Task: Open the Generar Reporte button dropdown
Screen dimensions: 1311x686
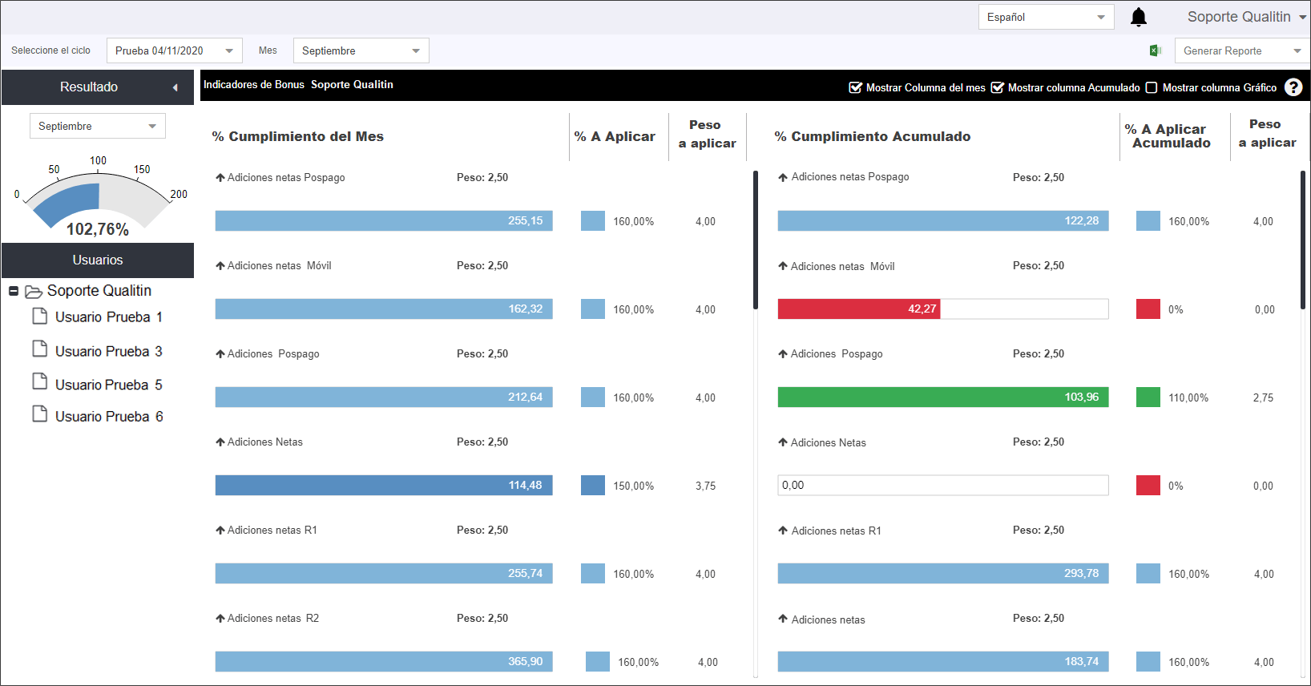Action: point(1242,50)
